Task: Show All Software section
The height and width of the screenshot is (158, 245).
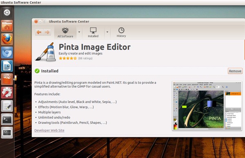Action: 65,33
